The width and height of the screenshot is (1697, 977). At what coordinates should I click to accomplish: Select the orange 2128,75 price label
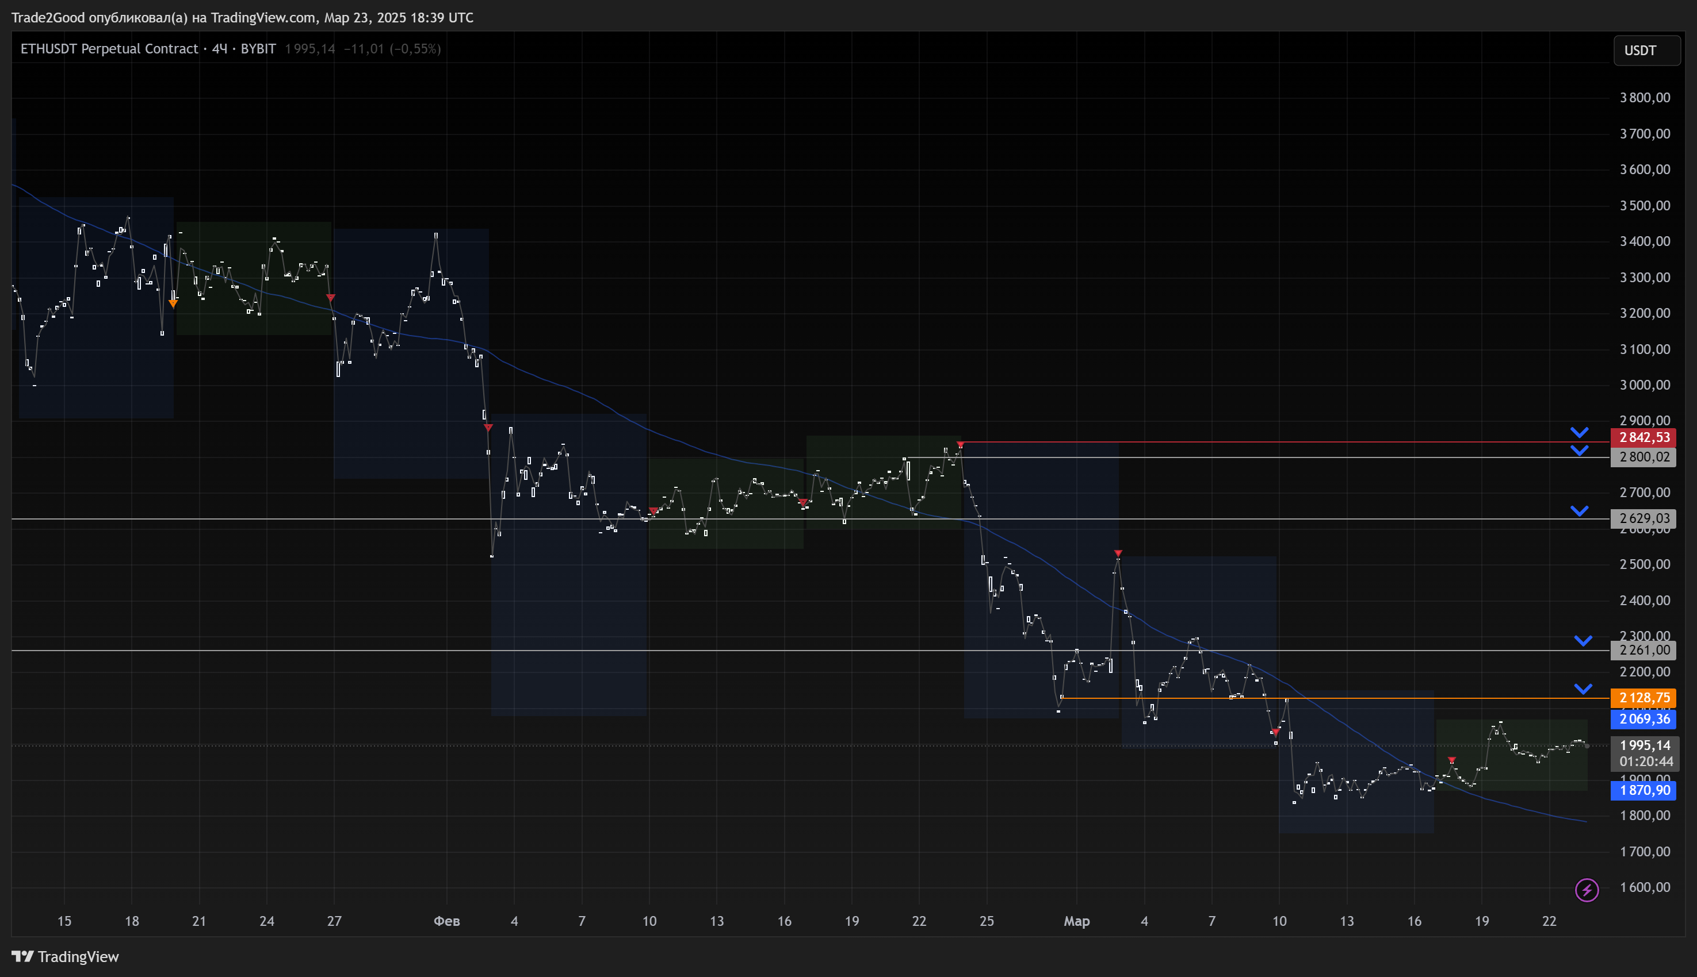1644,698
